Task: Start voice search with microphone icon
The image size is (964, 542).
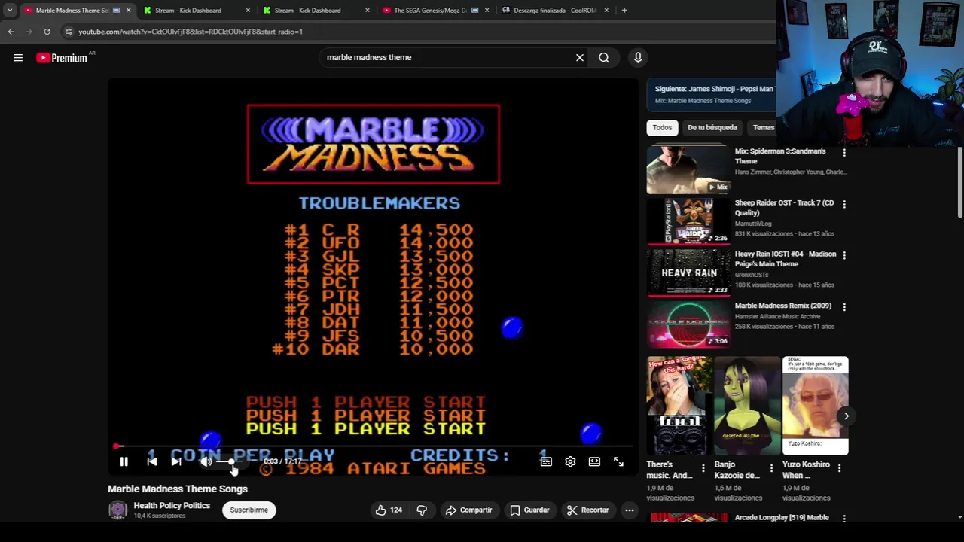Action: coord(638,57)
